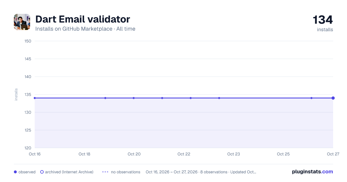The width and height of the screenshot is (347, 182).
Task: Click x-axis label Oct 27
Action: point(333,154)
